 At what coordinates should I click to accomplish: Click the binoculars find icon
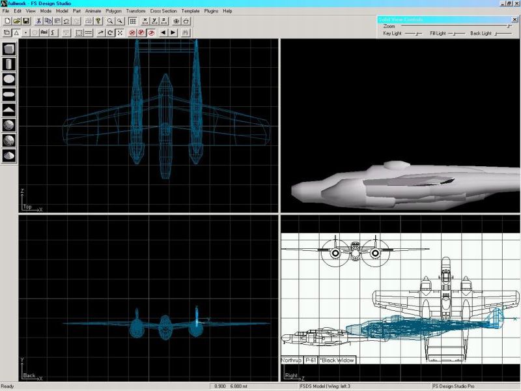(186, 32)
